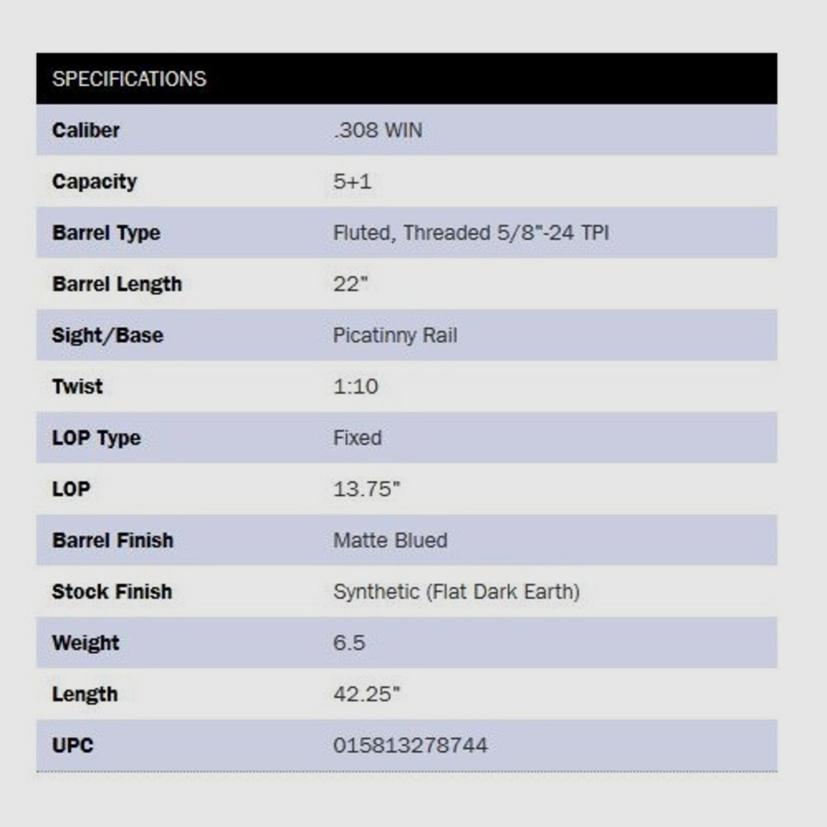
Task: Click the Fixed LOP type value
Action: [x=357, y=438]
